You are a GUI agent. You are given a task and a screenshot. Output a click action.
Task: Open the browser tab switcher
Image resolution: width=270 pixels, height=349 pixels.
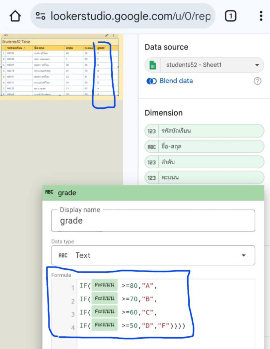coord(230,16)
